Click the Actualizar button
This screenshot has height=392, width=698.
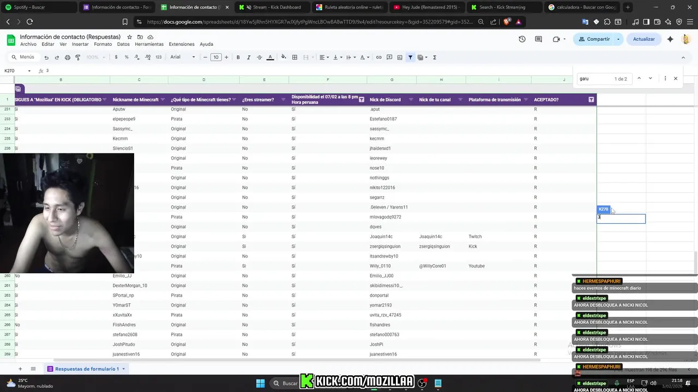(643, 39)
